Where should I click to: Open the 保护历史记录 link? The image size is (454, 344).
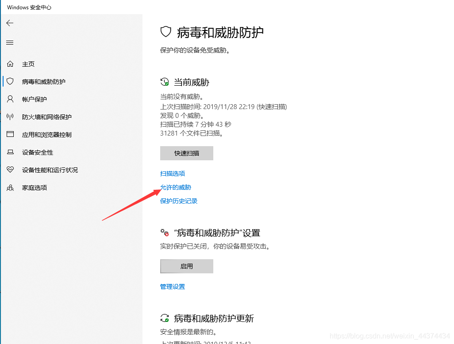(179, 201)
